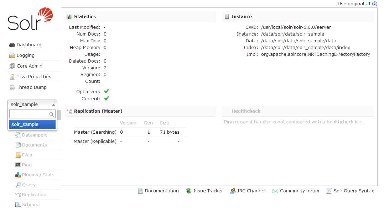Click the Master (Replicable) row label

pyautogui.click(x=95, y=142)
